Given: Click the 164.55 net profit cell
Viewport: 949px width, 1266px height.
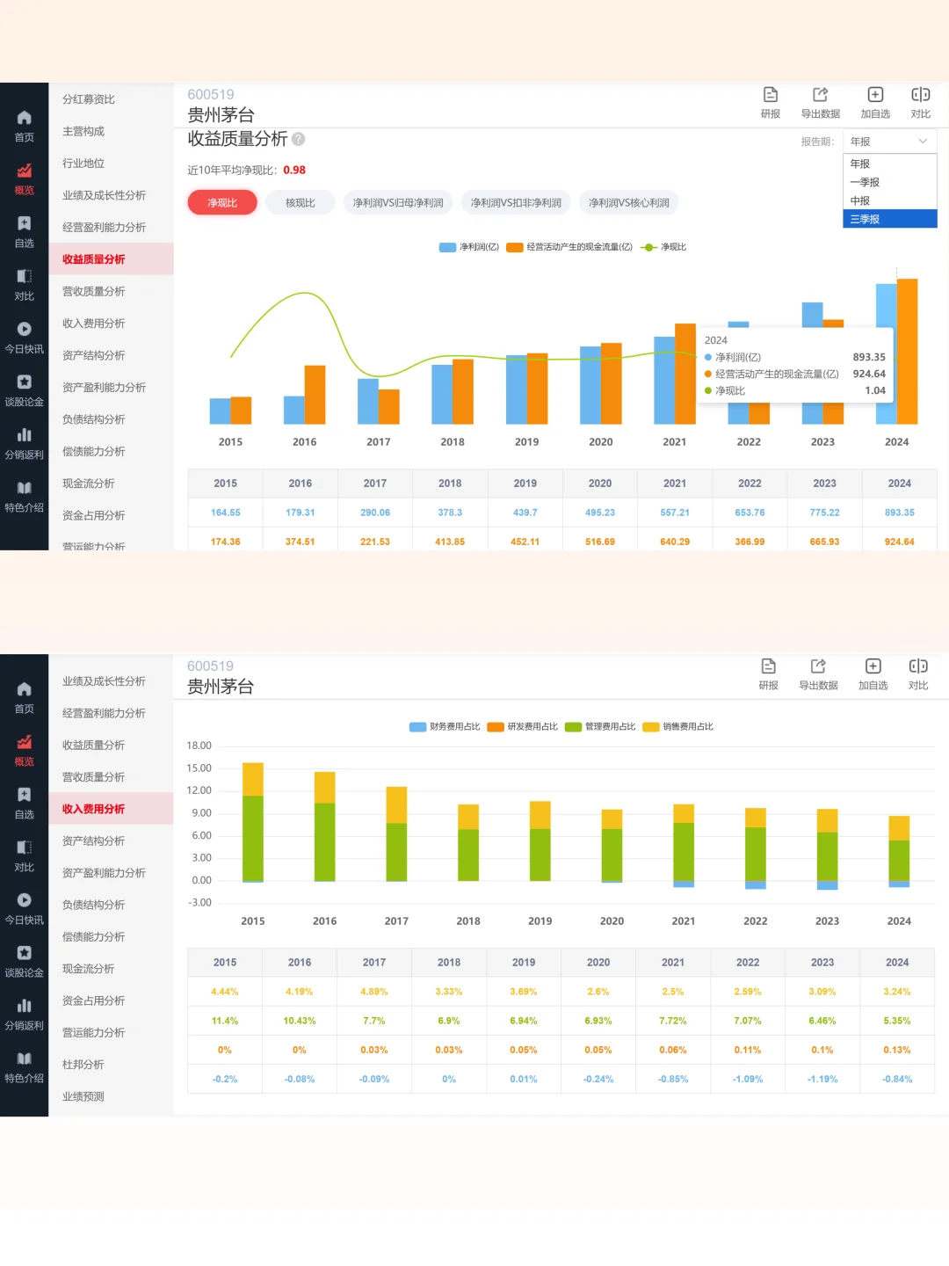Looking at the screenshot, I should pyautogui.click(x=225, y=513).
